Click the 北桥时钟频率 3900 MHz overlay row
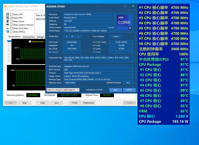 click(x=164, y=49)
